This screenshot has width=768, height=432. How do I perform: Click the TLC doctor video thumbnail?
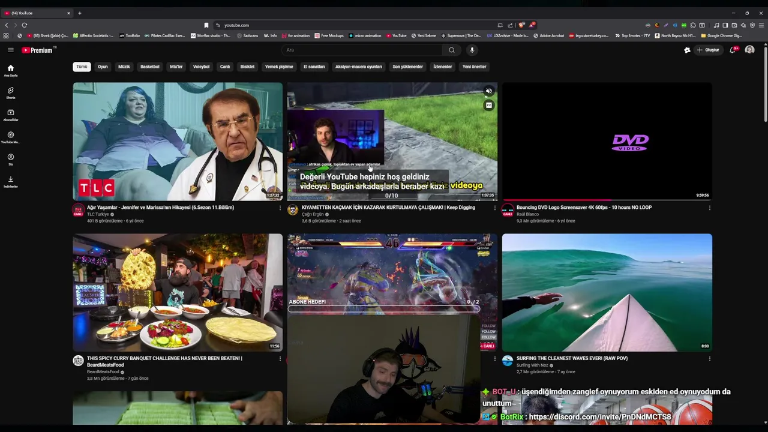[x=178, y=141]
